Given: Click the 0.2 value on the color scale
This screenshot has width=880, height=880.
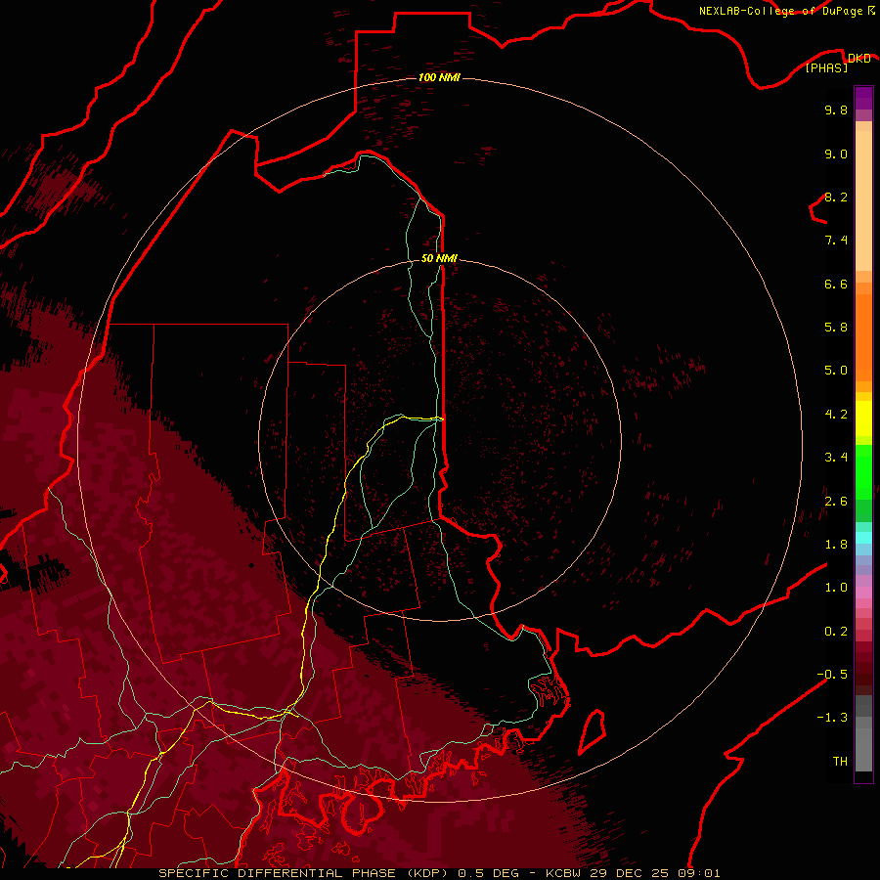Looking at the screenshot, I should pyautogui.click(x=836, y=632).
